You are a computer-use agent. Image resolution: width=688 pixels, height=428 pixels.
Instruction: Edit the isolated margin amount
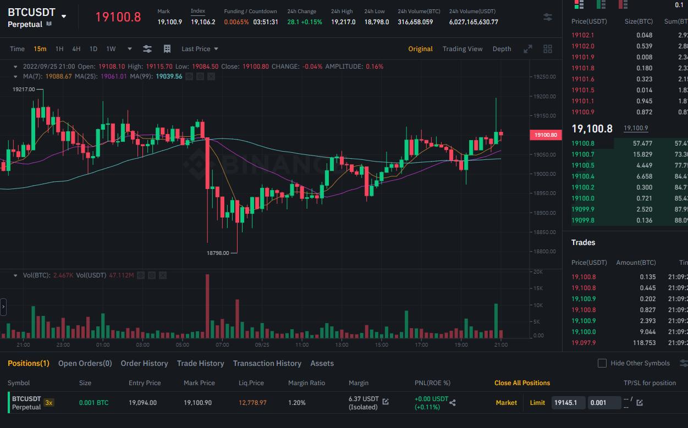click(x=386, y=402)
